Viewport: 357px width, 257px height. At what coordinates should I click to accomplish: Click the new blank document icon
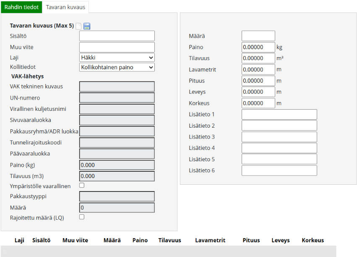click(x=78, y=26)
